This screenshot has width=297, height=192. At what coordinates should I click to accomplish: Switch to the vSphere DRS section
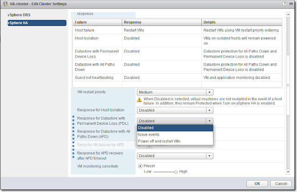19,15
